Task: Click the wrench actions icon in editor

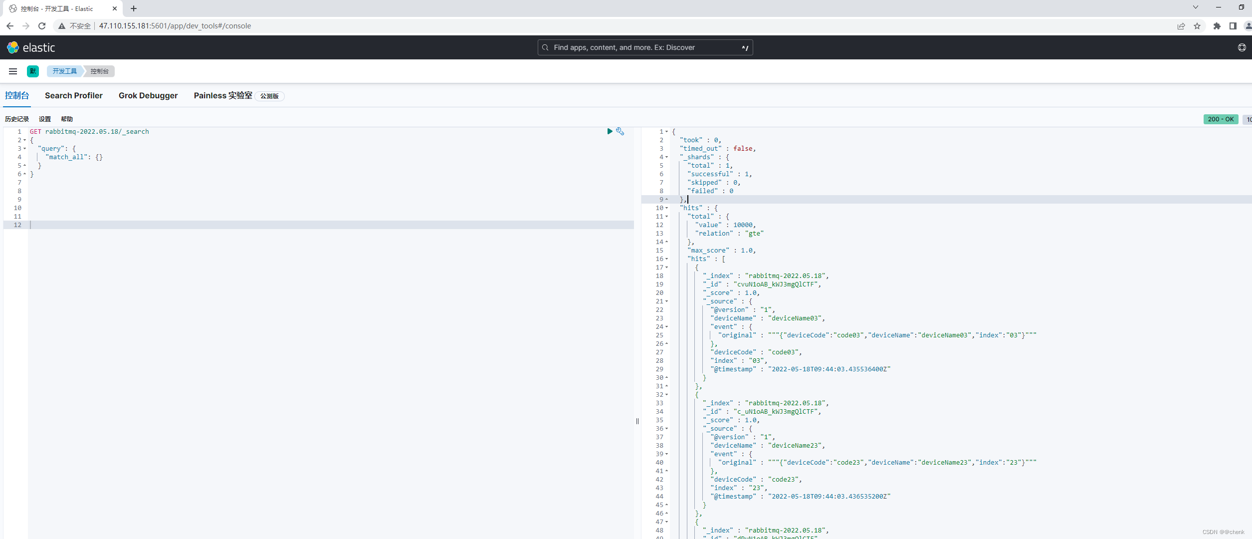Action: tap(620, 131)
